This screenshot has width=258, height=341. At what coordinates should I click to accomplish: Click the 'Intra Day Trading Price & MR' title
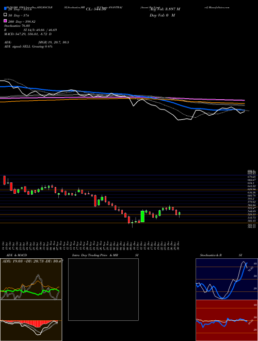coord(95,255)
